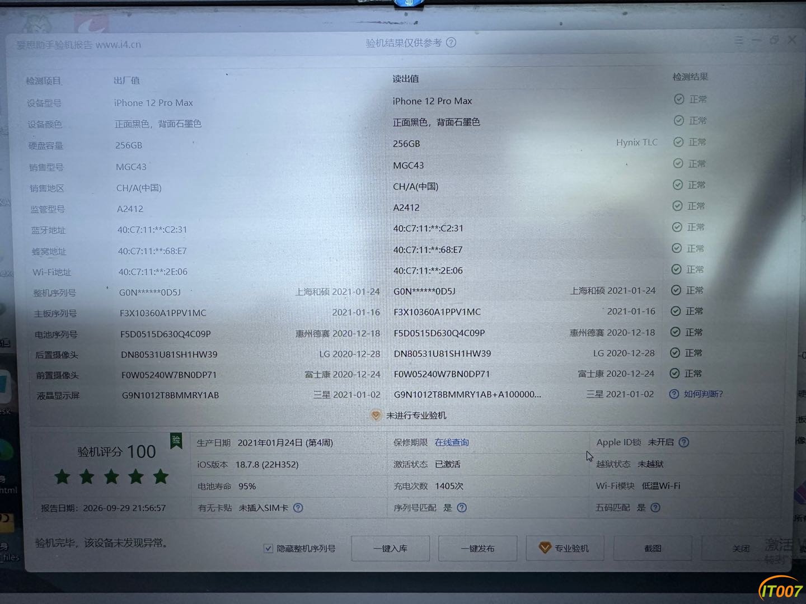Select factory value MGC43
806x604 pixels.
(x=131, y=167)
